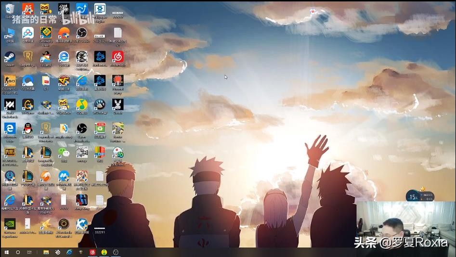Open the Microsoft Edge desktop shortcut
The width and height of the screenshot is (456, 257).
coord(10,128)
